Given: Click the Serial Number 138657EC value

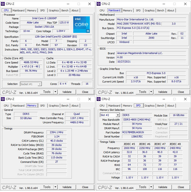Looking at the screenshot, I should pyautogui.click(x=137, y=137).
